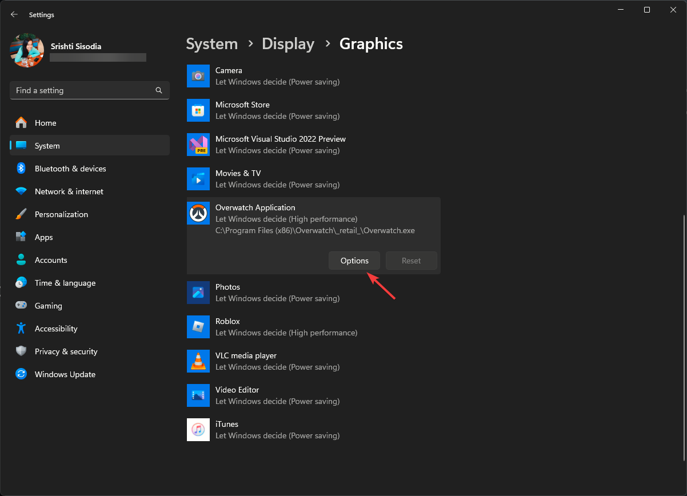Open Bluetooth & devices settings
The width and height of the screenshot is (687, 496).
pos(90,169)
